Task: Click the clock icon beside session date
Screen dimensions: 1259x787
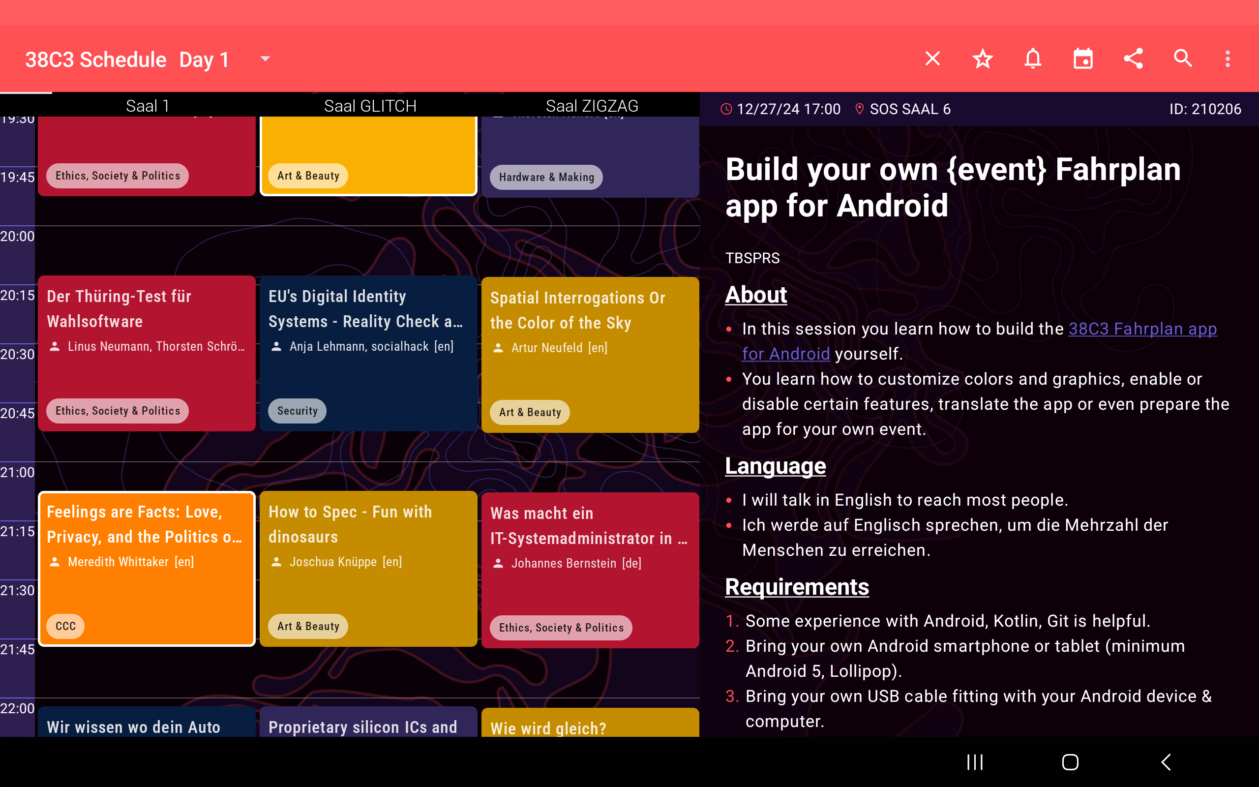Action: pos(726,109)
